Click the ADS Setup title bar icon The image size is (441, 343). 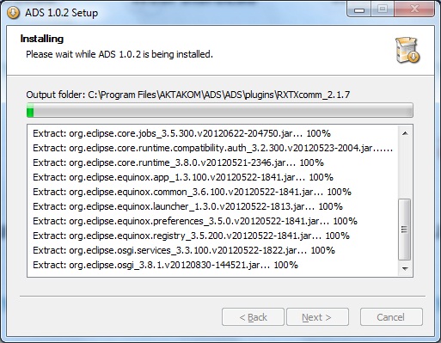point(13,13)
